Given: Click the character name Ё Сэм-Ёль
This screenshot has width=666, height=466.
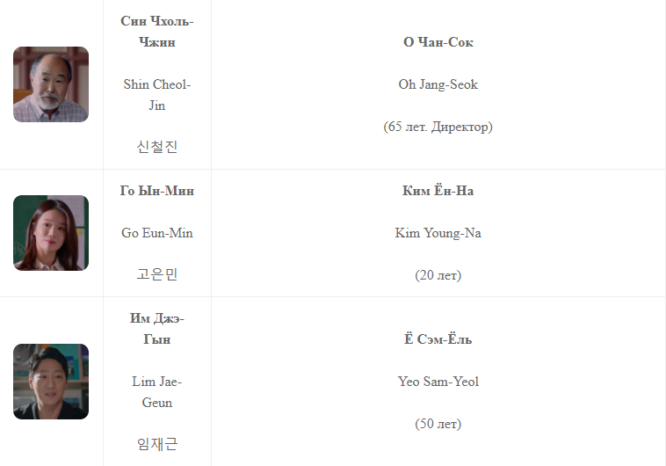Looking at the screenshot, I should 438,339.
